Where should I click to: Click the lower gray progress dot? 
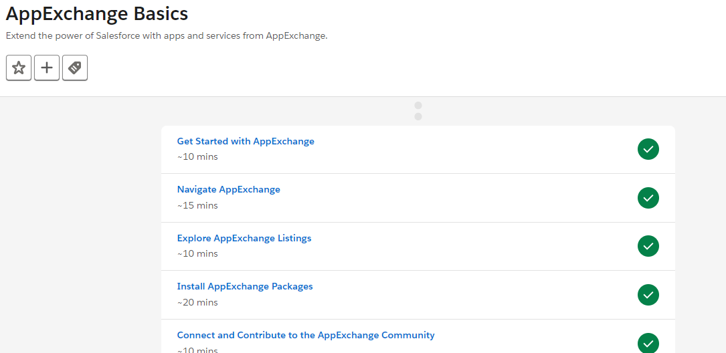[x=418, y=116]
